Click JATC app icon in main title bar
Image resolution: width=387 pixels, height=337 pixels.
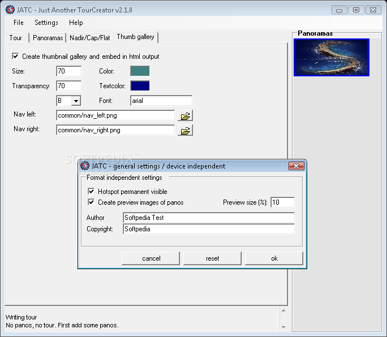click(10, 10)
